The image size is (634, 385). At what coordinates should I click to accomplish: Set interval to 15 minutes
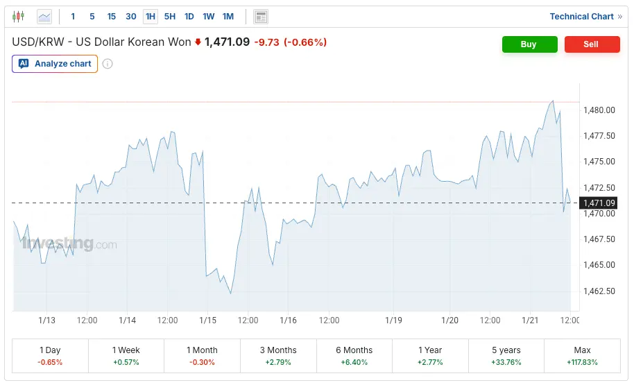tap(112, 17)
